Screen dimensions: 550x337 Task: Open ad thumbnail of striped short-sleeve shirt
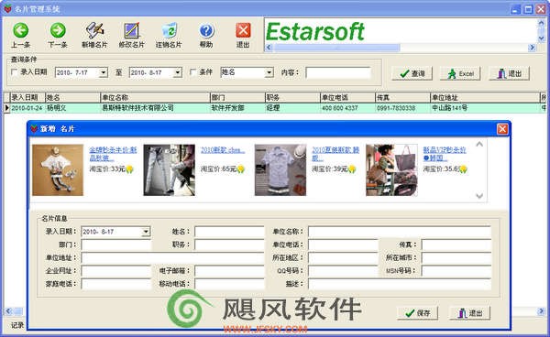[280, 170]
